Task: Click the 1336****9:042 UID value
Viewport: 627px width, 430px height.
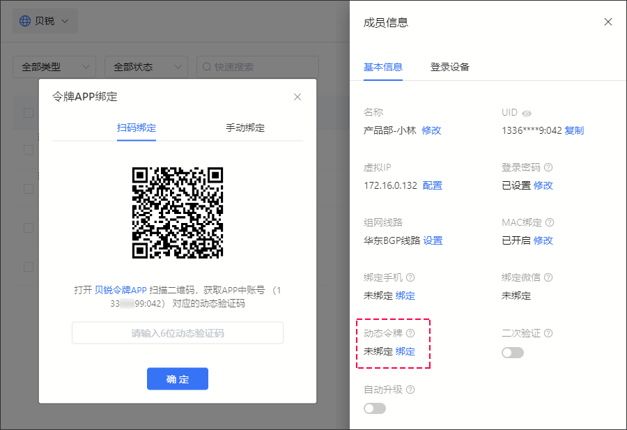Action: pyautogui.click(x=532, y=130)
